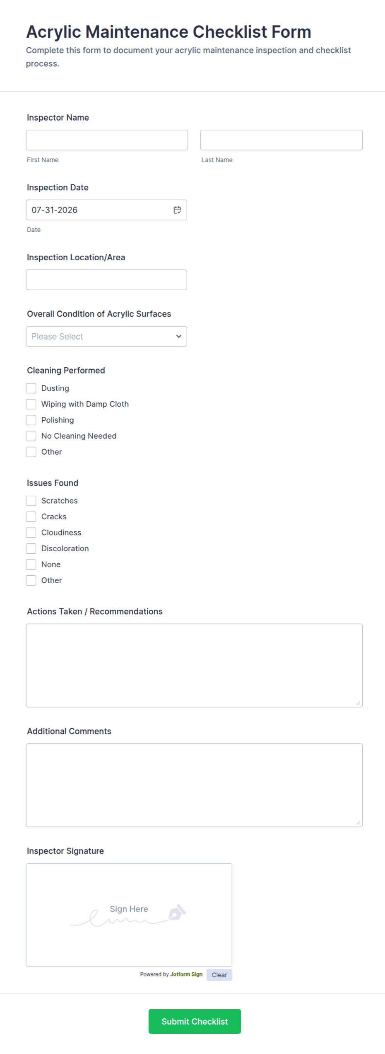The height and width of the screenshot is (1054, 385).
Task: Mark Scratches under Issues Found
Action: (31, 501)
